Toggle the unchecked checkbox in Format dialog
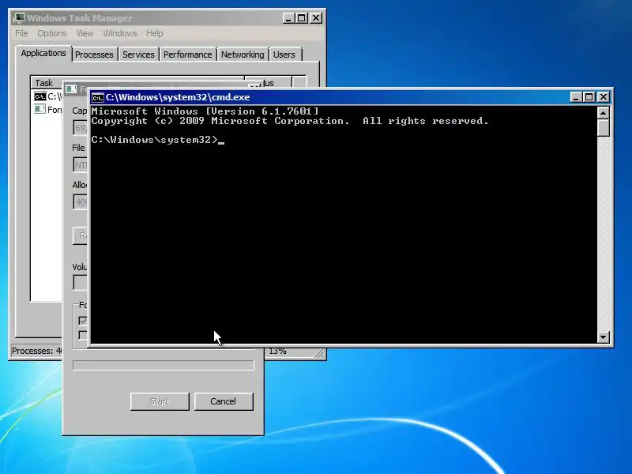 [83, 335]
